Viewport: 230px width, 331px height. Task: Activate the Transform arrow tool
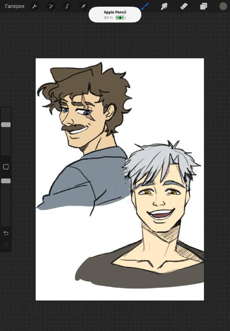[83, 6]
